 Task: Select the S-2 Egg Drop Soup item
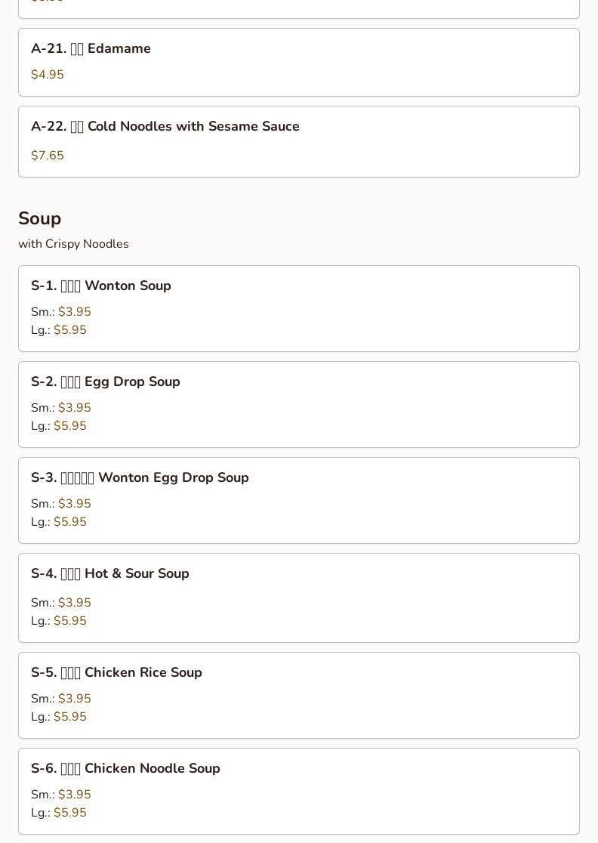(x=106, y=381)
